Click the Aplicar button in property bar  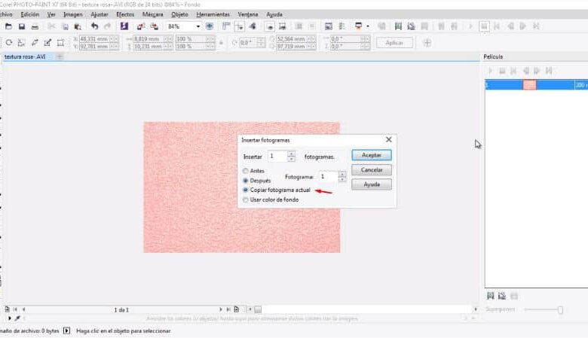[394, 43]
